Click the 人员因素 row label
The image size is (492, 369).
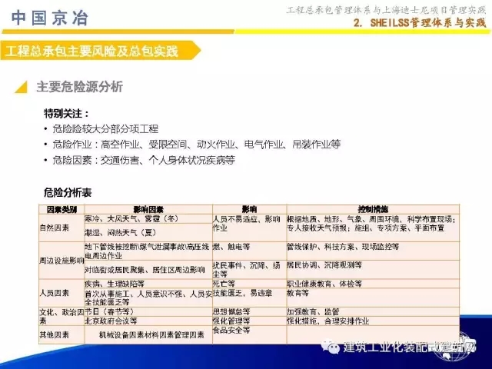[x=55, y=293]
